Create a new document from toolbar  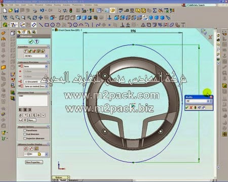point(5,11)
